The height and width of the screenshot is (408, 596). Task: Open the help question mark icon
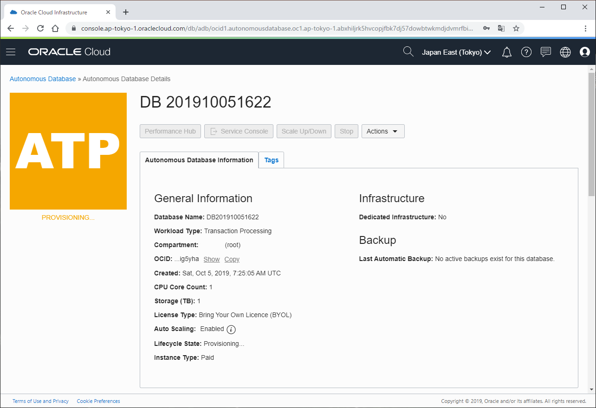tap(526, 52)
